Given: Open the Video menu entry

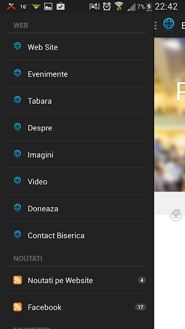Looking at the screenshot, I should pos(77,181).
